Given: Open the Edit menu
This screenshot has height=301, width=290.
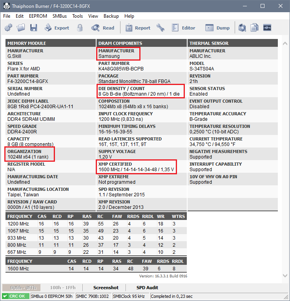Looking at the screenshot, I should pos(20,16).
